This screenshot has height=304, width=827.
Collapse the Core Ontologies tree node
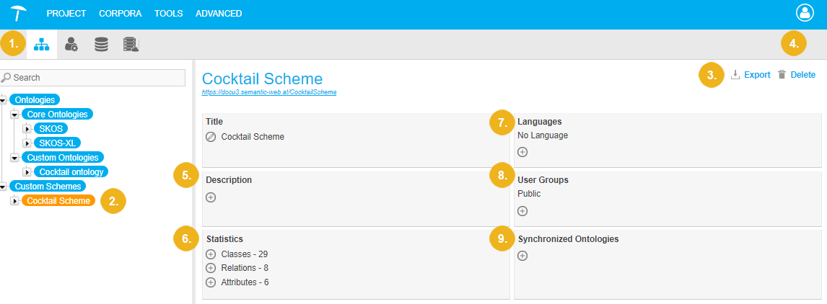14,115
